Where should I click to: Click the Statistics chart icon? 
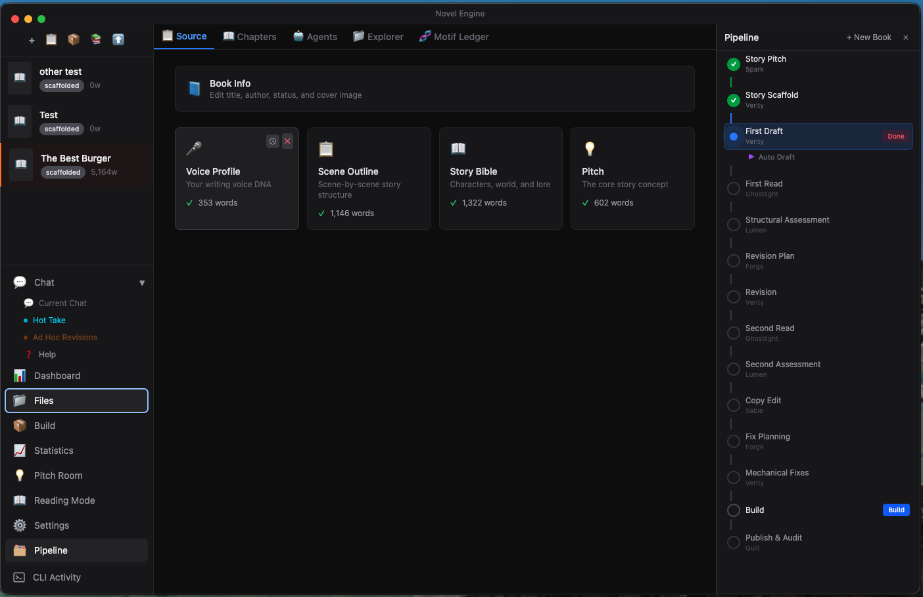20,451
